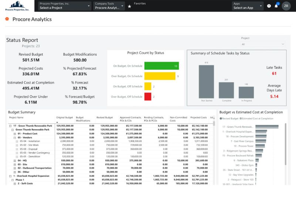Select the 17 - Green Thumb Renewable chart bar

point(267,127)
